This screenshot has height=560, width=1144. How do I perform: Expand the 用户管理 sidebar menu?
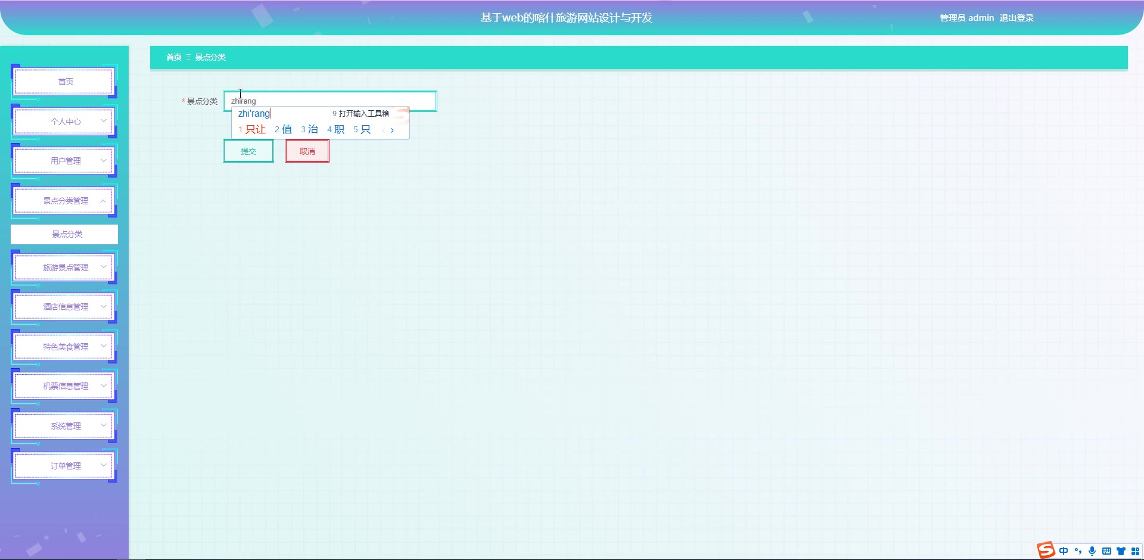(64, 161)
